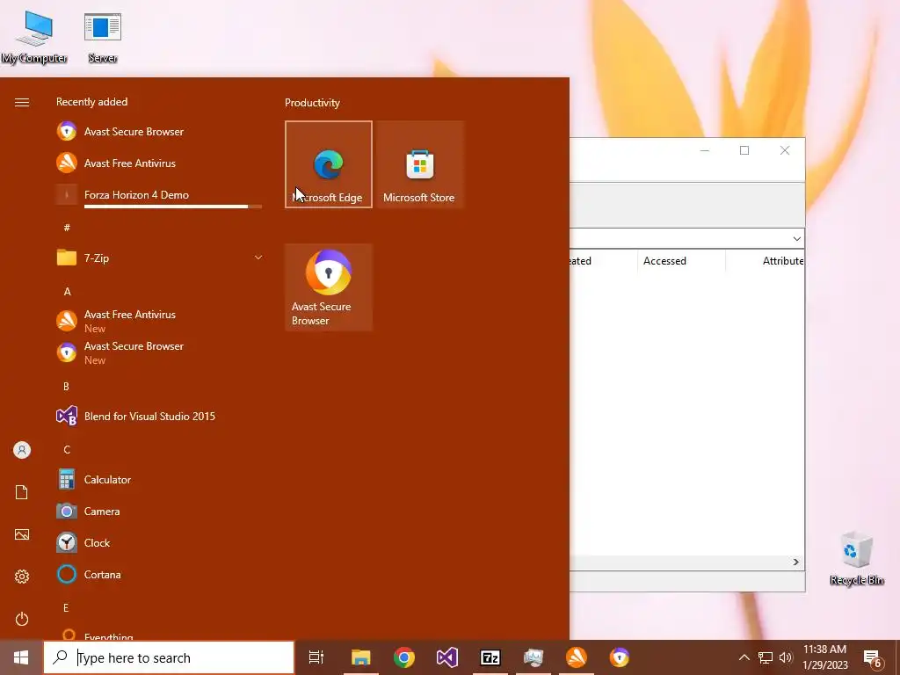Open the Avast Antivirus taskbar icon

[577, 657]
